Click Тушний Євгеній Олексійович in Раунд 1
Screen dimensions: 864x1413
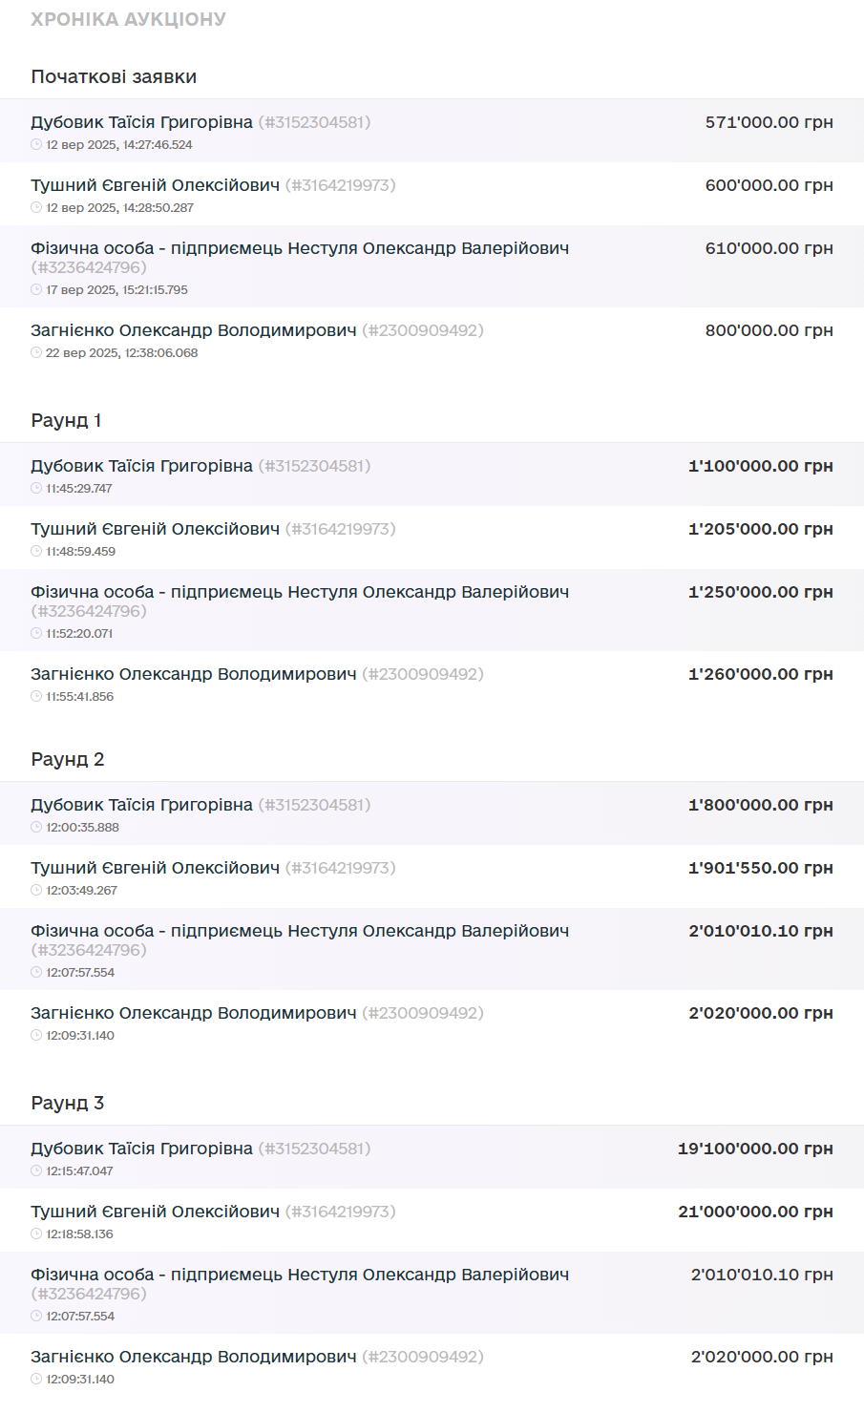155,529
